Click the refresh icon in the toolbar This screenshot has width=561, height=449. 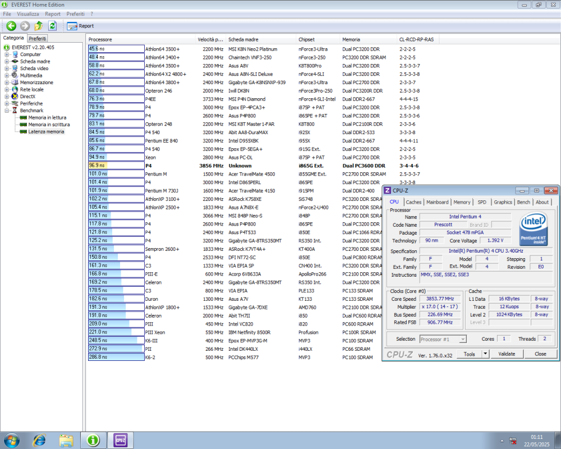(52, 26)
